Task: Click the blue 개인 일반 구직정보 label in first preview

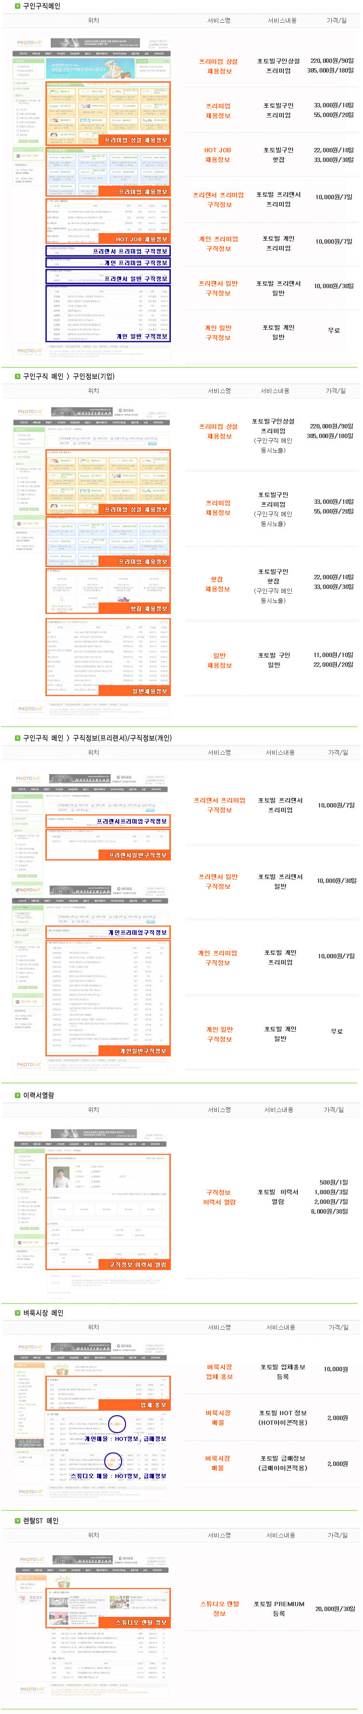Action: pos(141,337)
